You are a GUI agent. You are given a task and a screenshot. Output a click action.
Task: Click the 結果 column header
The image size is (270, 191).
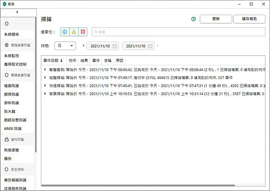point(84,60)
